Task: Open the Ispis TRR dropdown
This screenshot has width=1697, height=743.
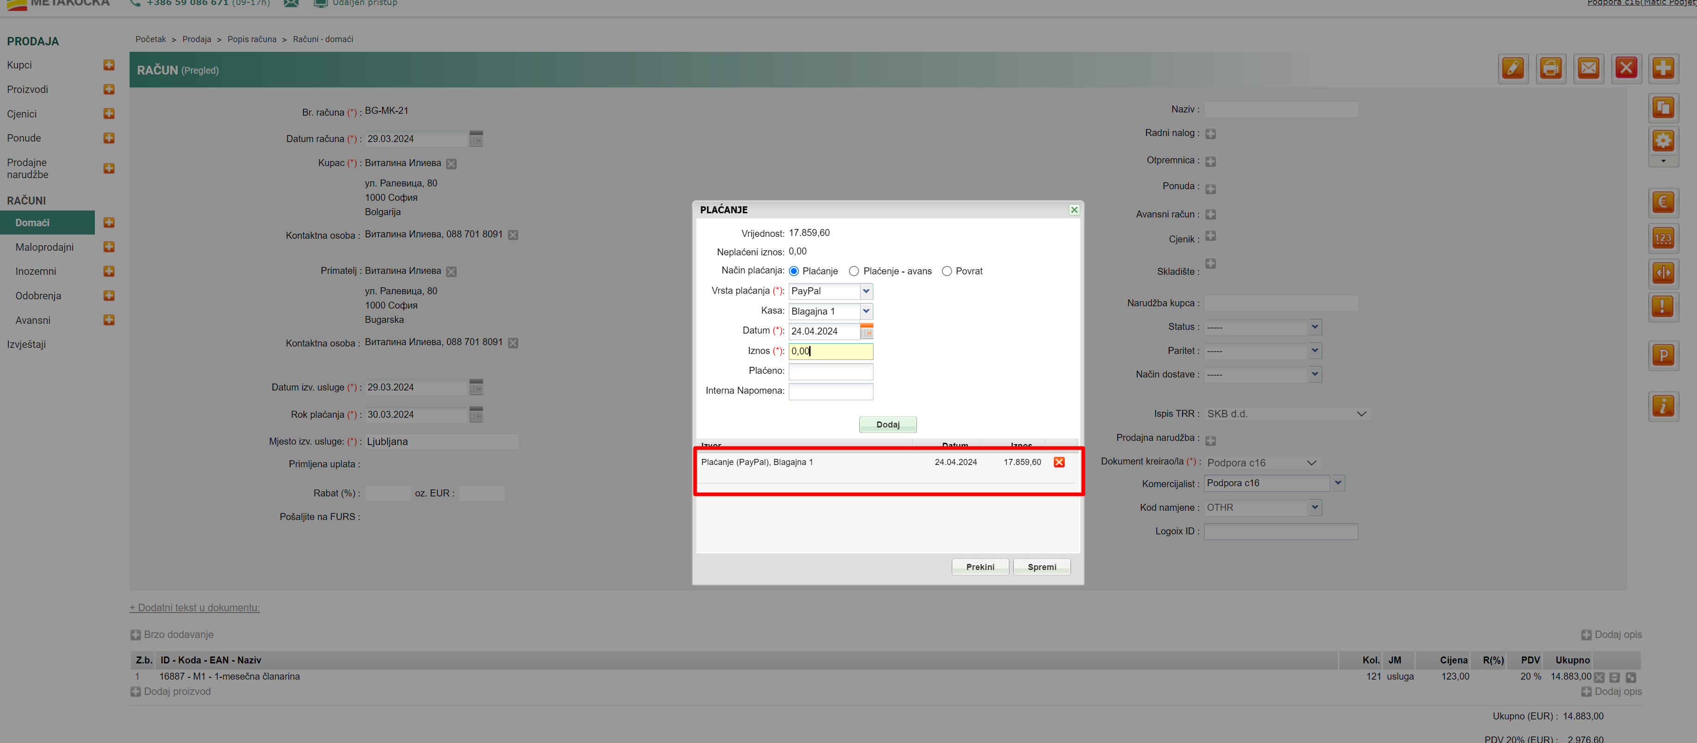Action: point(1361,415)
